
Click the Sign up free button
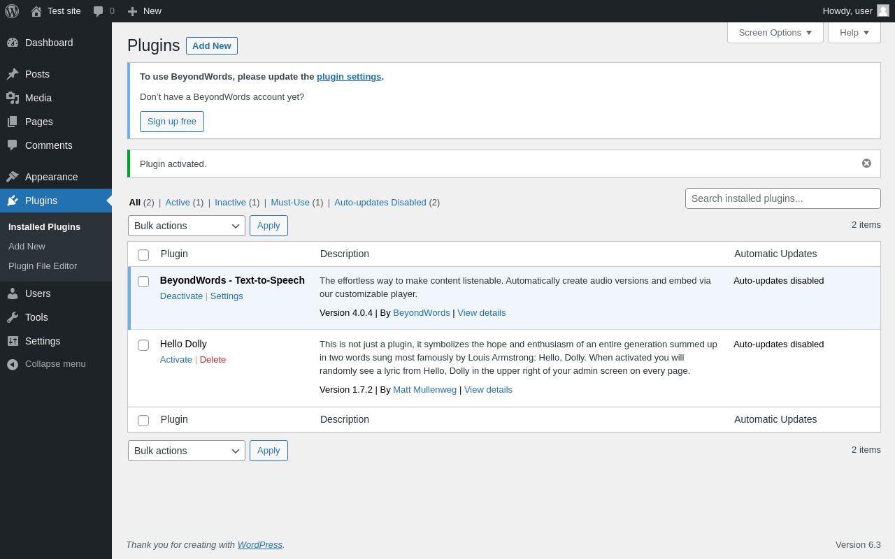[172, 122]
